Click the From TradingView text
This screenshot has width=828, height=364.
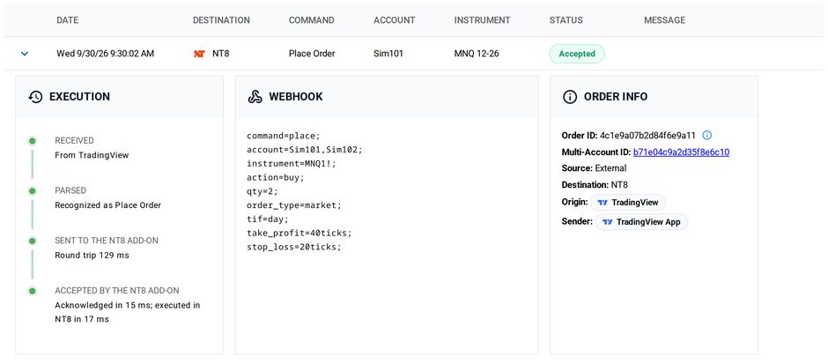[x=92, y=155]
